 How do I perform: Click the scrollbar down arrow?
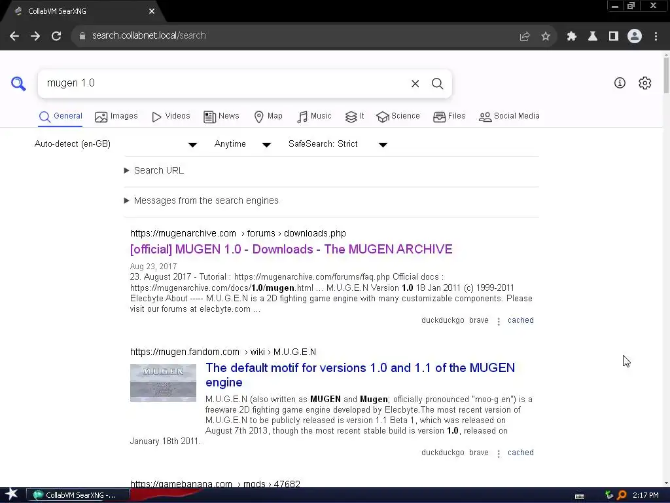click(666, 483)
